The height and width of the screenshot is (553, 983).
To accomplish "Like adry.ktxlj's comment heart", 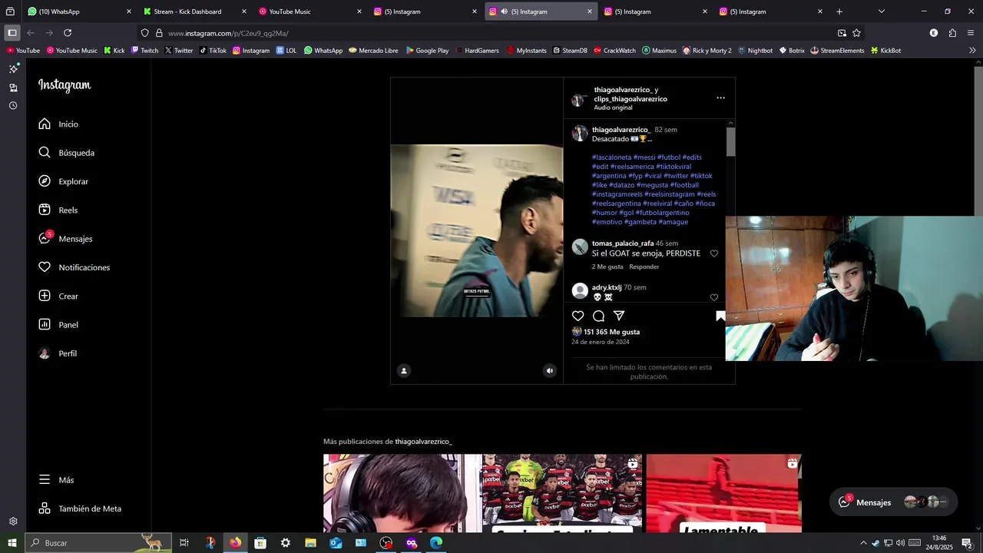I will 714,297.
